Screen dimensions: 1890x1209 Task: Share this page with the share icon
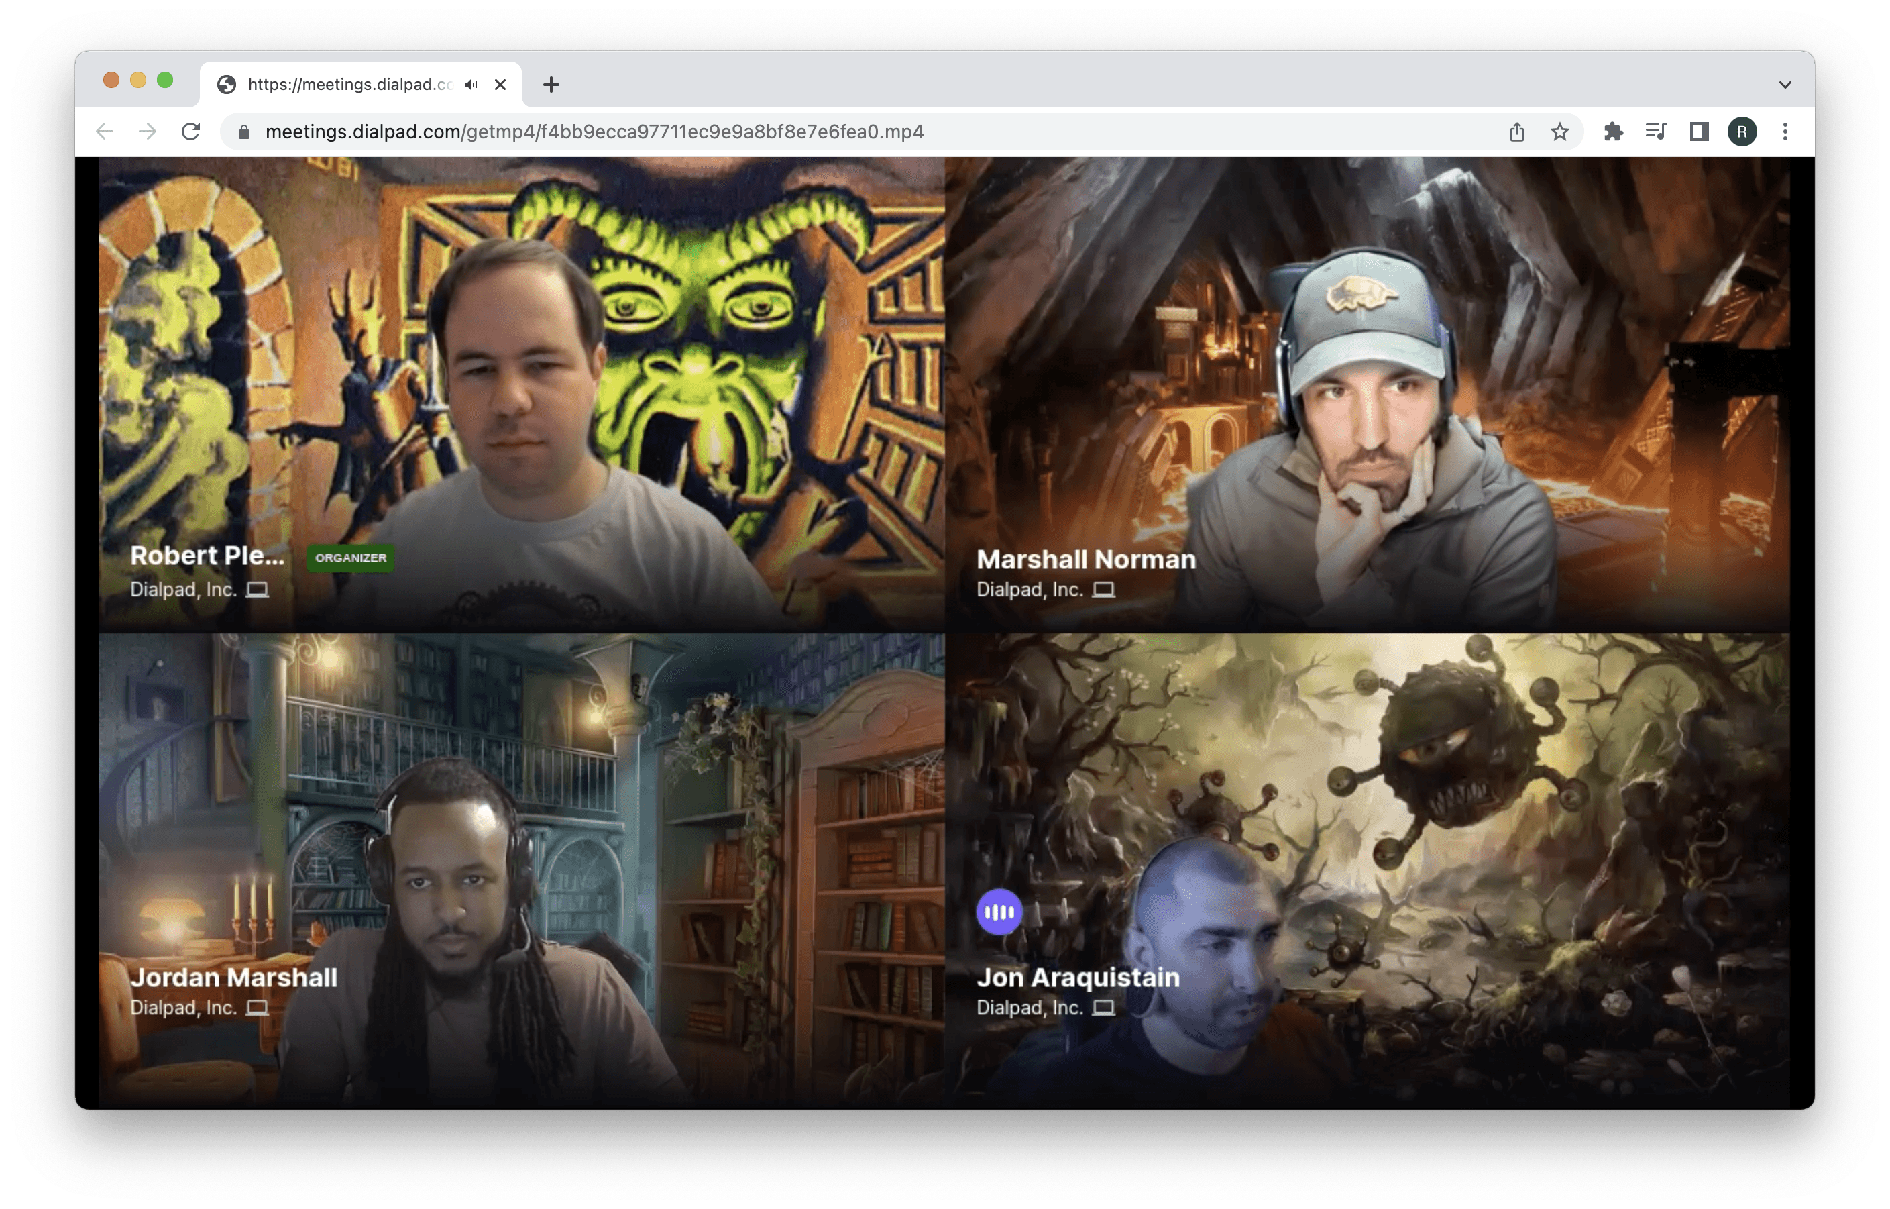(x=1517, y=132)
